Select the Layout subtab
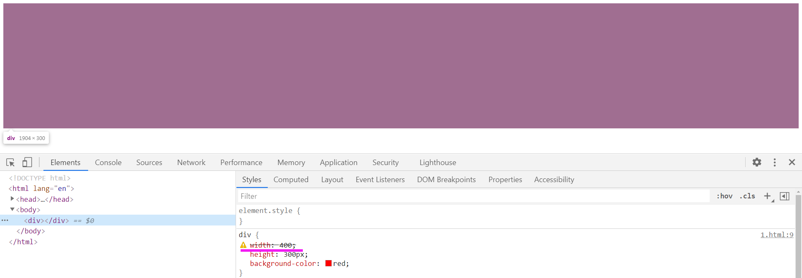The image size is (802, 278). pyautogui.click(x=332, y=180)
